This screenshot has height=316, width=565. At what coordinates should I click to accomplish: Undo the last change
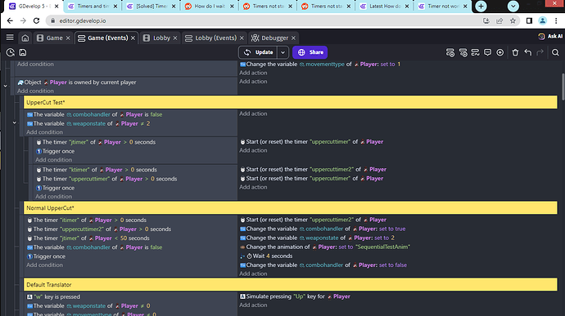pos(528,52)
